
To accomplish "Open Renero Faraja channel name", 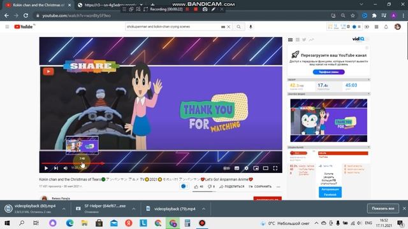I will (61, 198).
